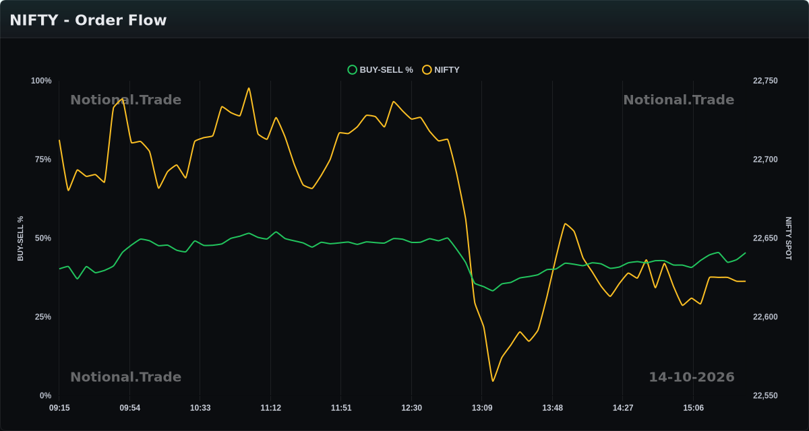Click the 22,650 right axis label

(765, 238)
